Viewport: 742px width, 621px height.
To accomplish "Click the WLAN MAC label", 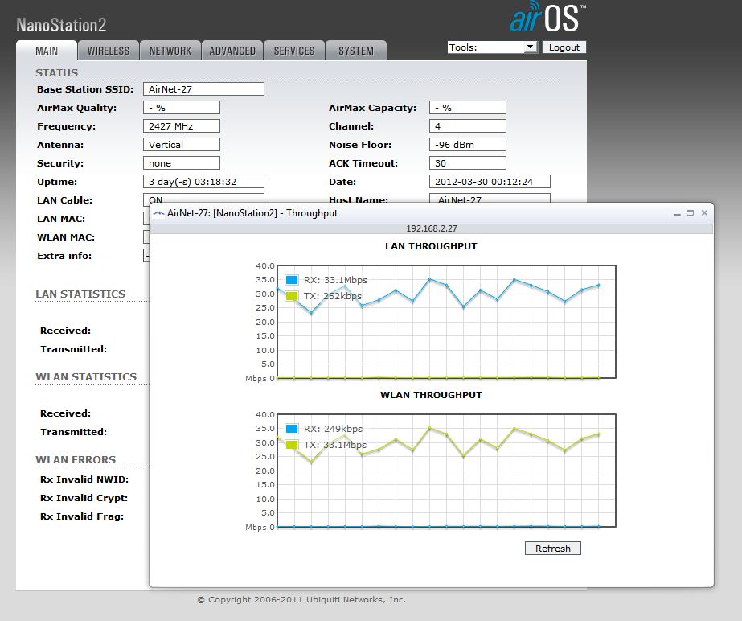I will 66,237.
